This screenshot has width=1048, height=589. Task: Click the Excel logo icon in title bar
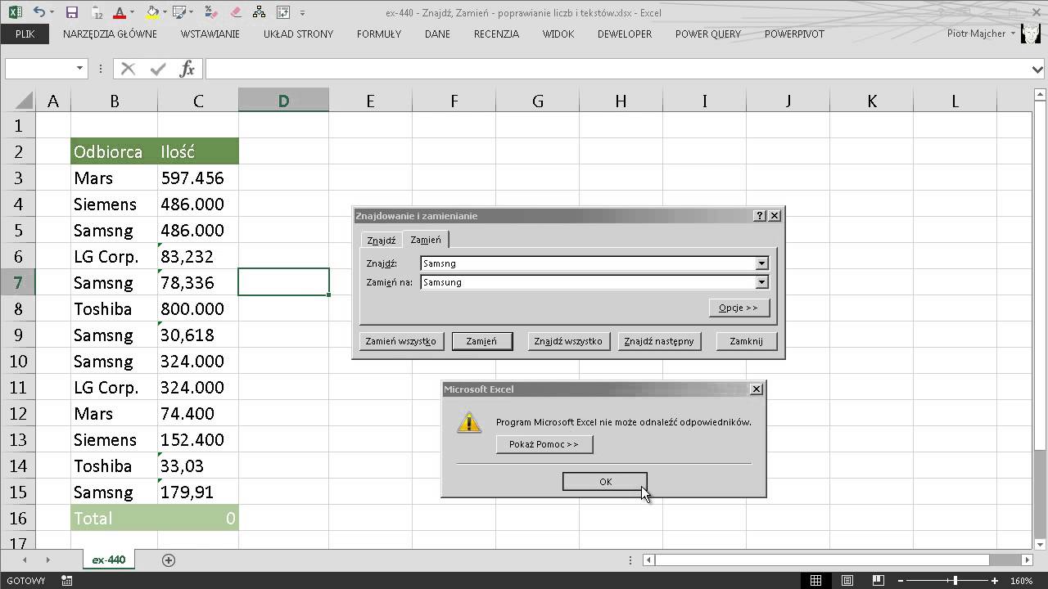(15, 12)
